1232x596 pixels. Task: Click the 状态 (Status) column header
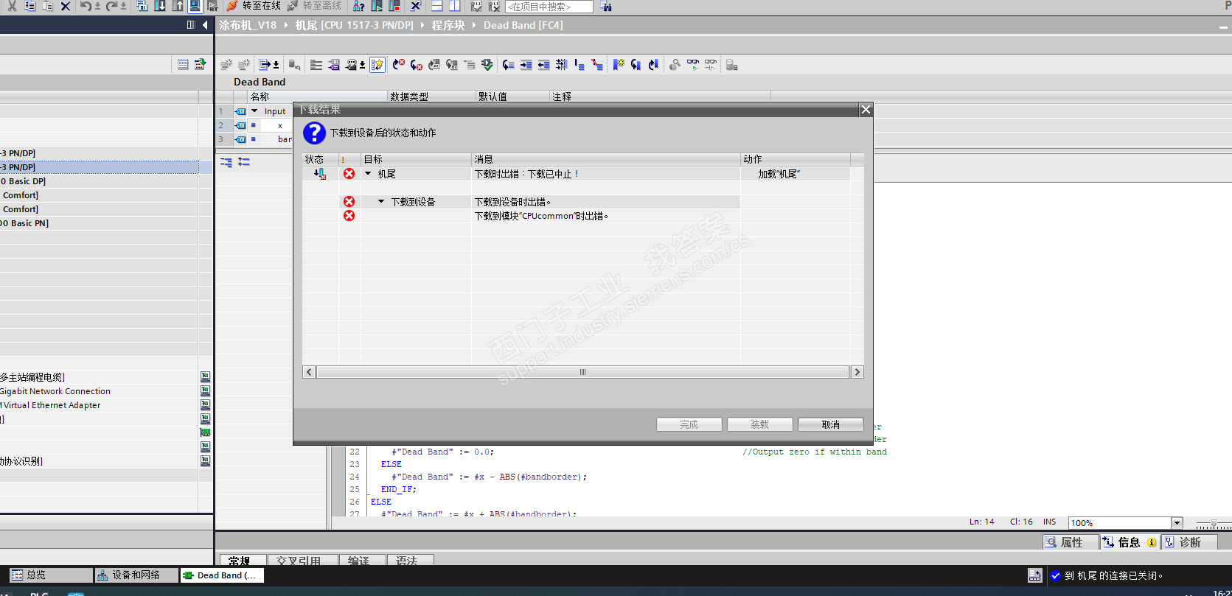click(x=321, y=159)
